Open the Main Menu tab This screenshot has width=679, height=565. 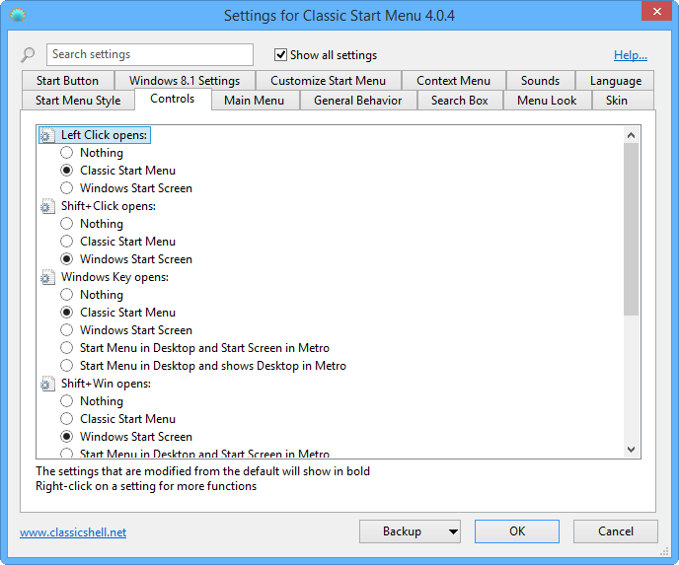255,101
